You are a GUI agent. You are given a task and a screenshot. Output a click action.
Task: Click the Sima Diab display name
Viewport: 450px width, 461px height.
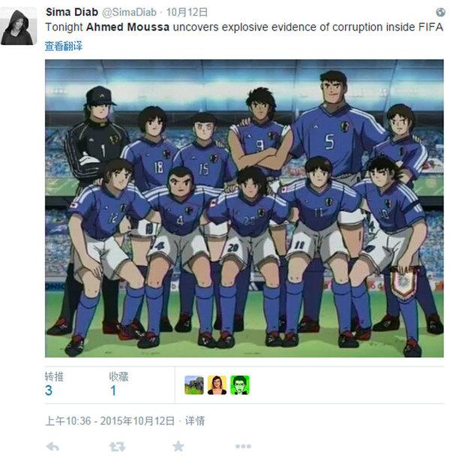click(x=72, y=12)
